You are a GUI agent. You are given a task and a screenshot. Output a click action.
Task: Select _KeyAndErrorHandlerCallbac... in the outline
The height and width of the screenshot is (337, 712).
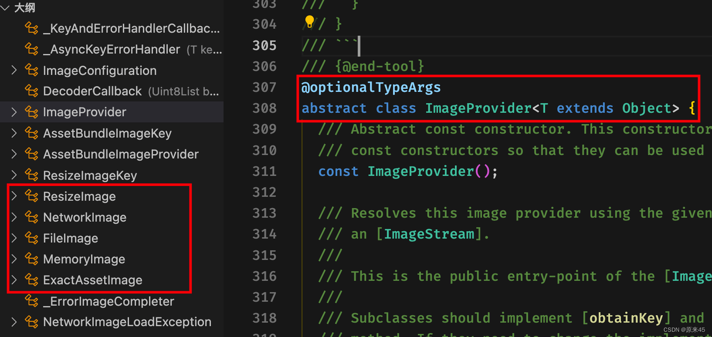(x=132, y=28)
